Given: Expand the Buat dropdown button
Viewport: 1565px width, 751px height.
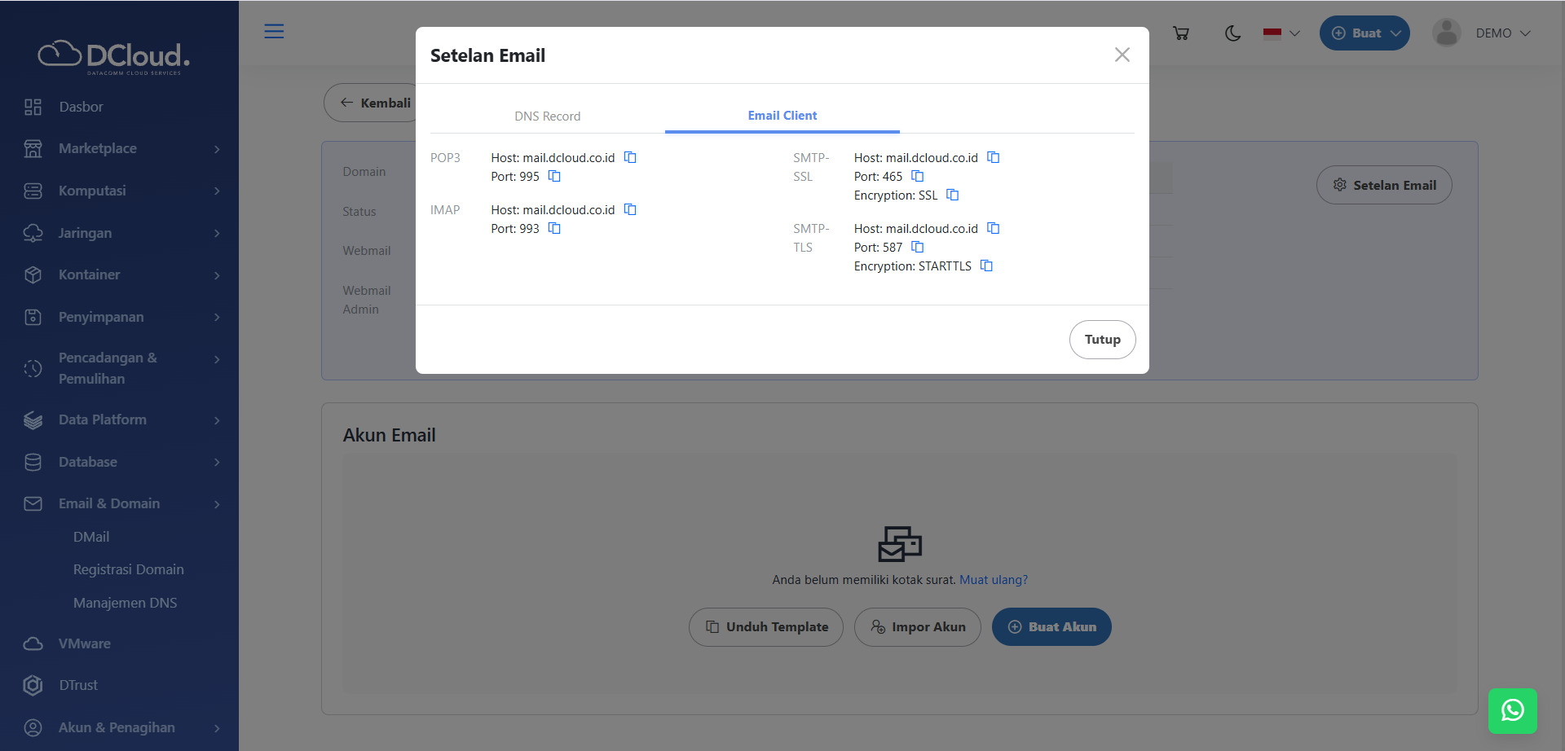Looking at the screenshot, I should [x=1364, y=33].
